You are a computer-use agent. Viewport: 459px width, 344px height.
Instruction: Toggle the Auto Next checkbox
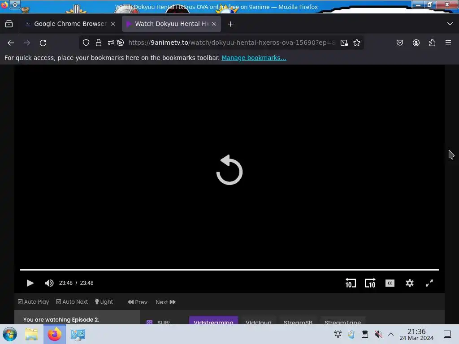coord(72,301)
